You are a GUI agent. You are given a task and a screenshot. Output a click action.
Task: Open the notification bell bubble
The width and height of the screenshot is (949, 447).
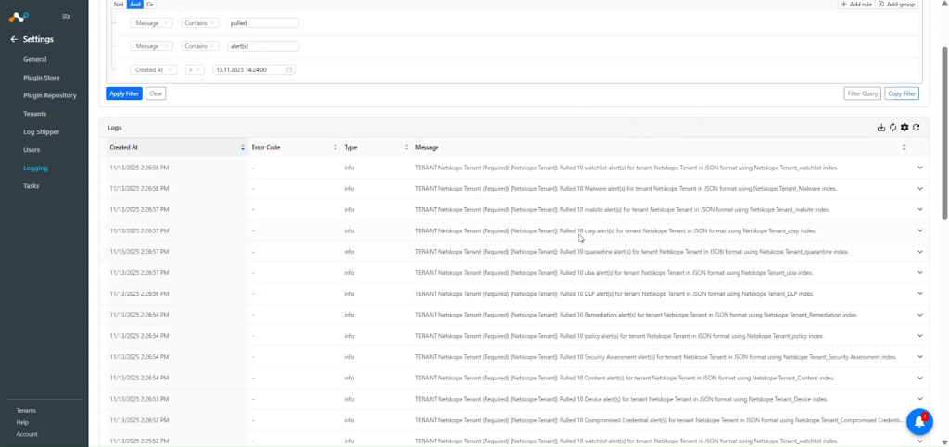(x=919, y=422)
